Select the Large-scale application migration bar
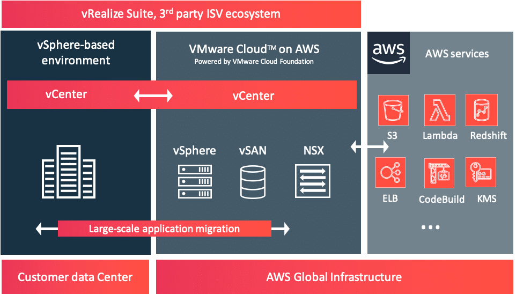Viewport: 516px width, 294px height. [164, 229]
